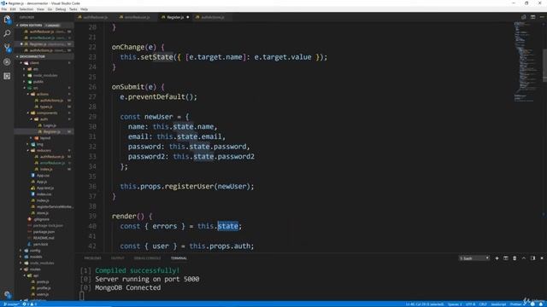Viewport: 547px width, 307px height.
Task: Create a new terminal with plus icon
Action: coord(497,258)
